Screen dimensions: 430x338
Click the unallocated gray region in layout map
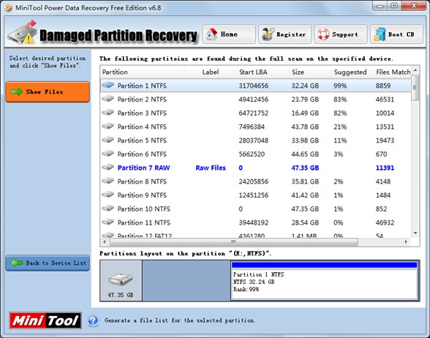click(x=186, y=280)
